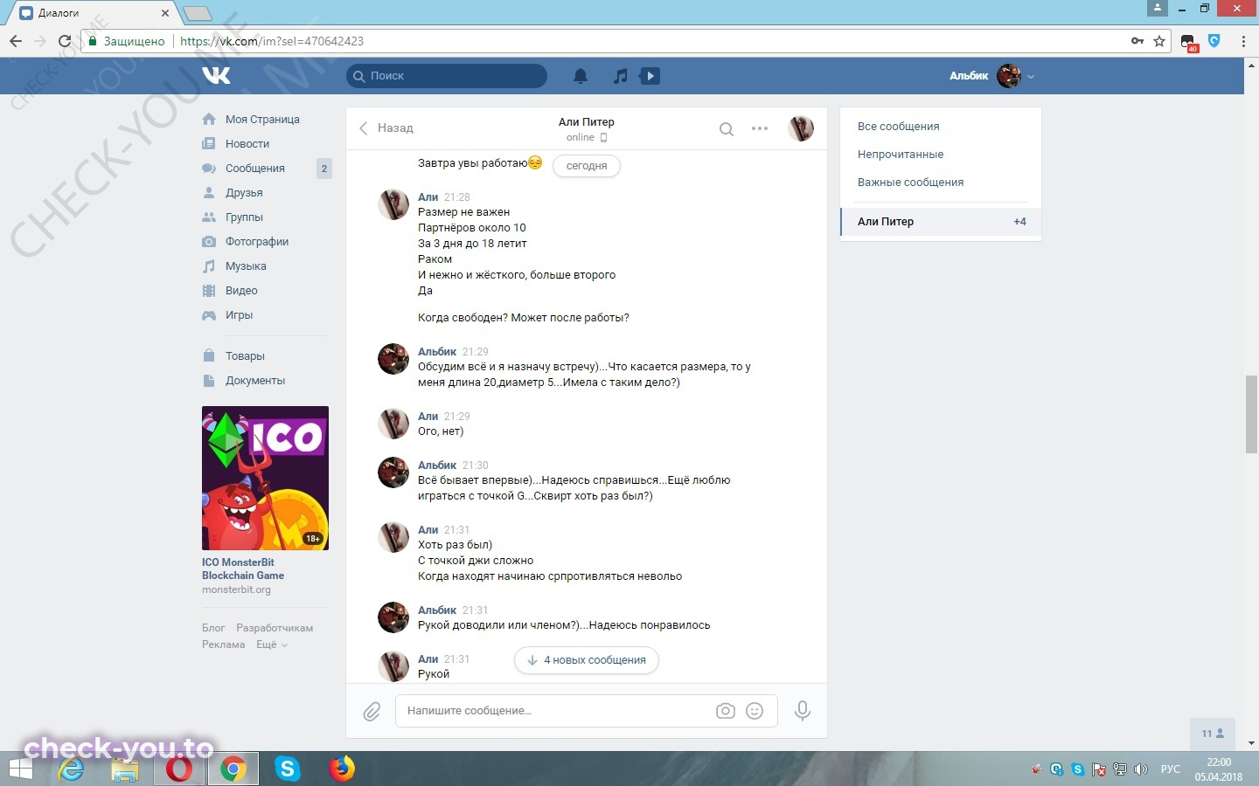This screenshot has height=786, width=1259.
Task: Click the Альбик sender name at 21:29
Action: pyautogui.click(x=437, y=352)
